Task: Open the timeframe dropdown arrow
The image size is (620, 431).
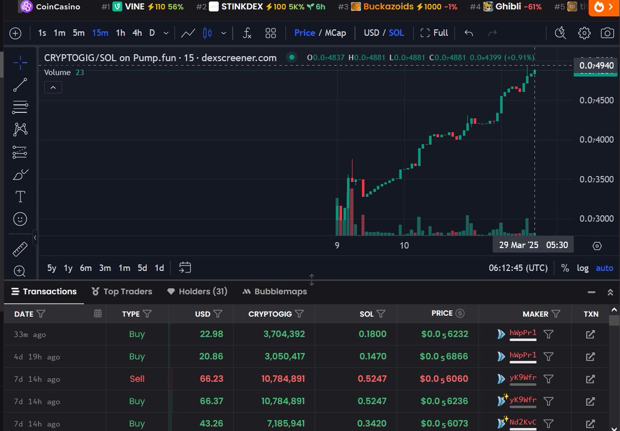Action: point(165,33)
